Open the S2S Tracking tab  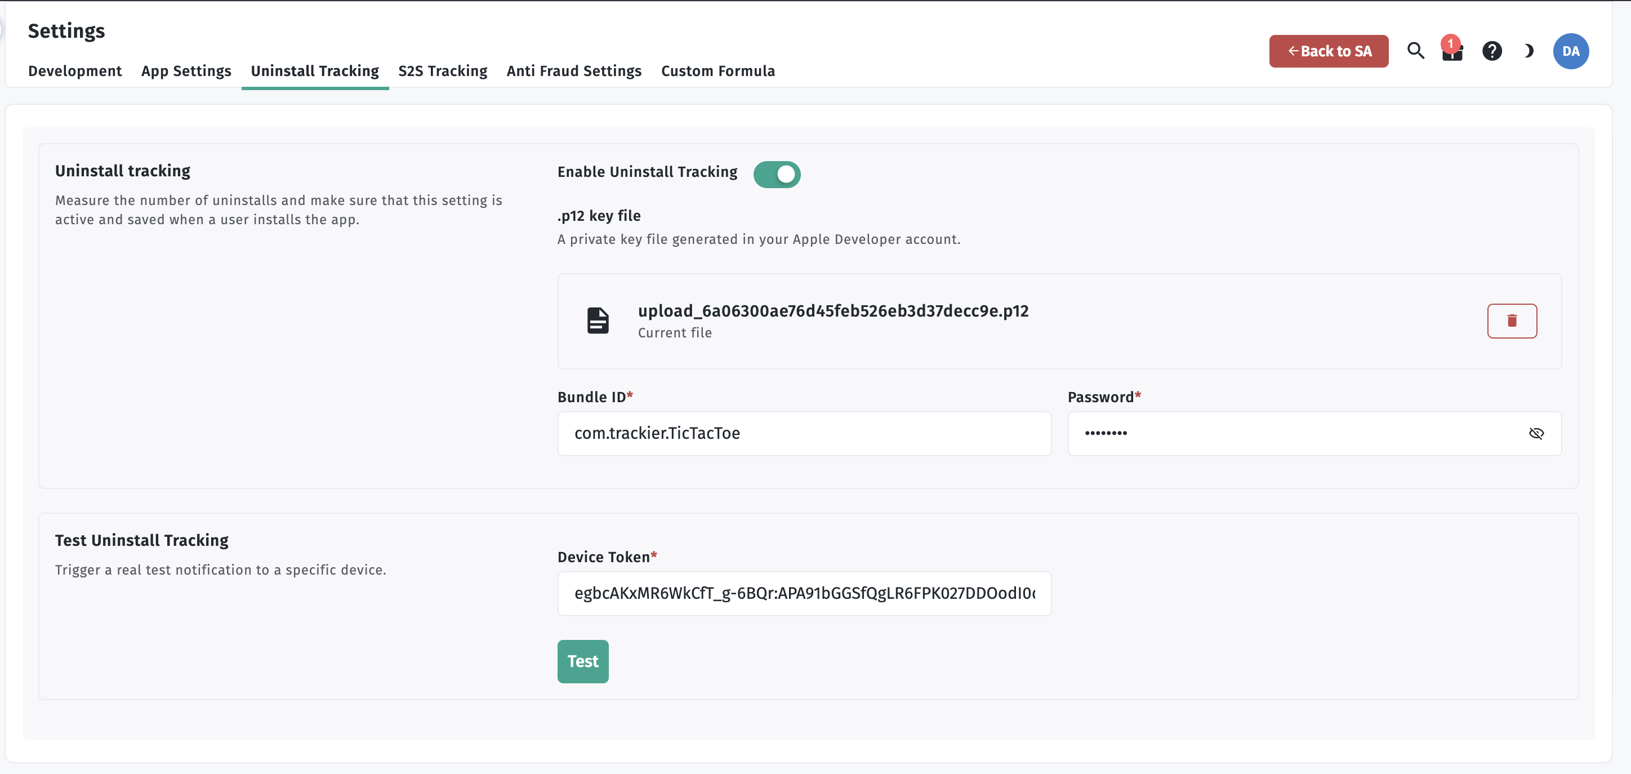pos(443,71)
